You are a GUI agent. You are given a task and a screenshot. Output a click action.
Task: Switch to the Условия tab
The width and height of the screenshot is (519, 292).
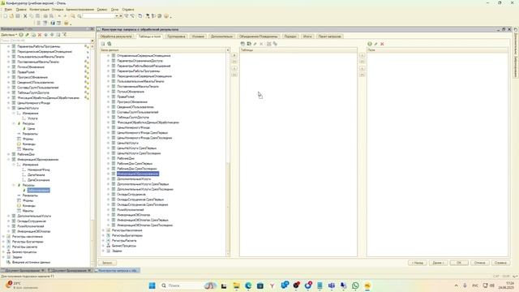coord(198,36)
